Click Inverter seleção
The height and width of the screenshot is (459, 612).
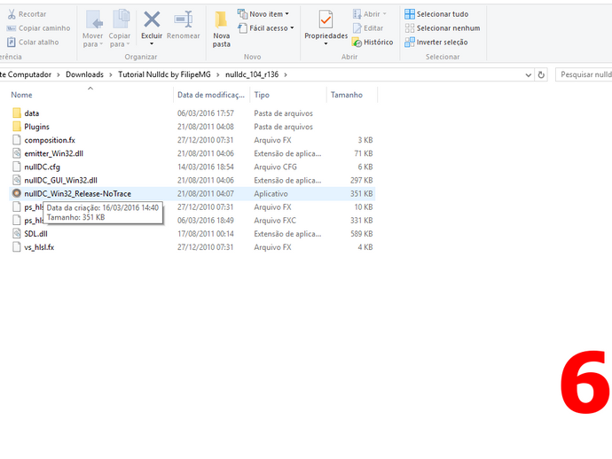436,43
